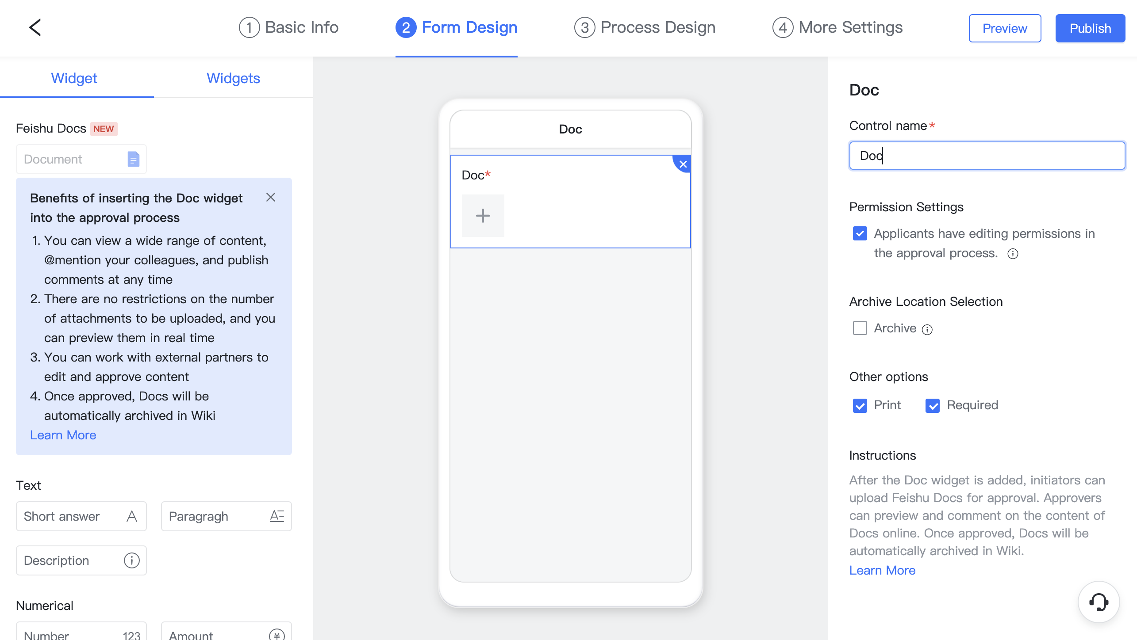Open the headset support icon
The height and width of the screenshot is (640, 1137).
1100,602
